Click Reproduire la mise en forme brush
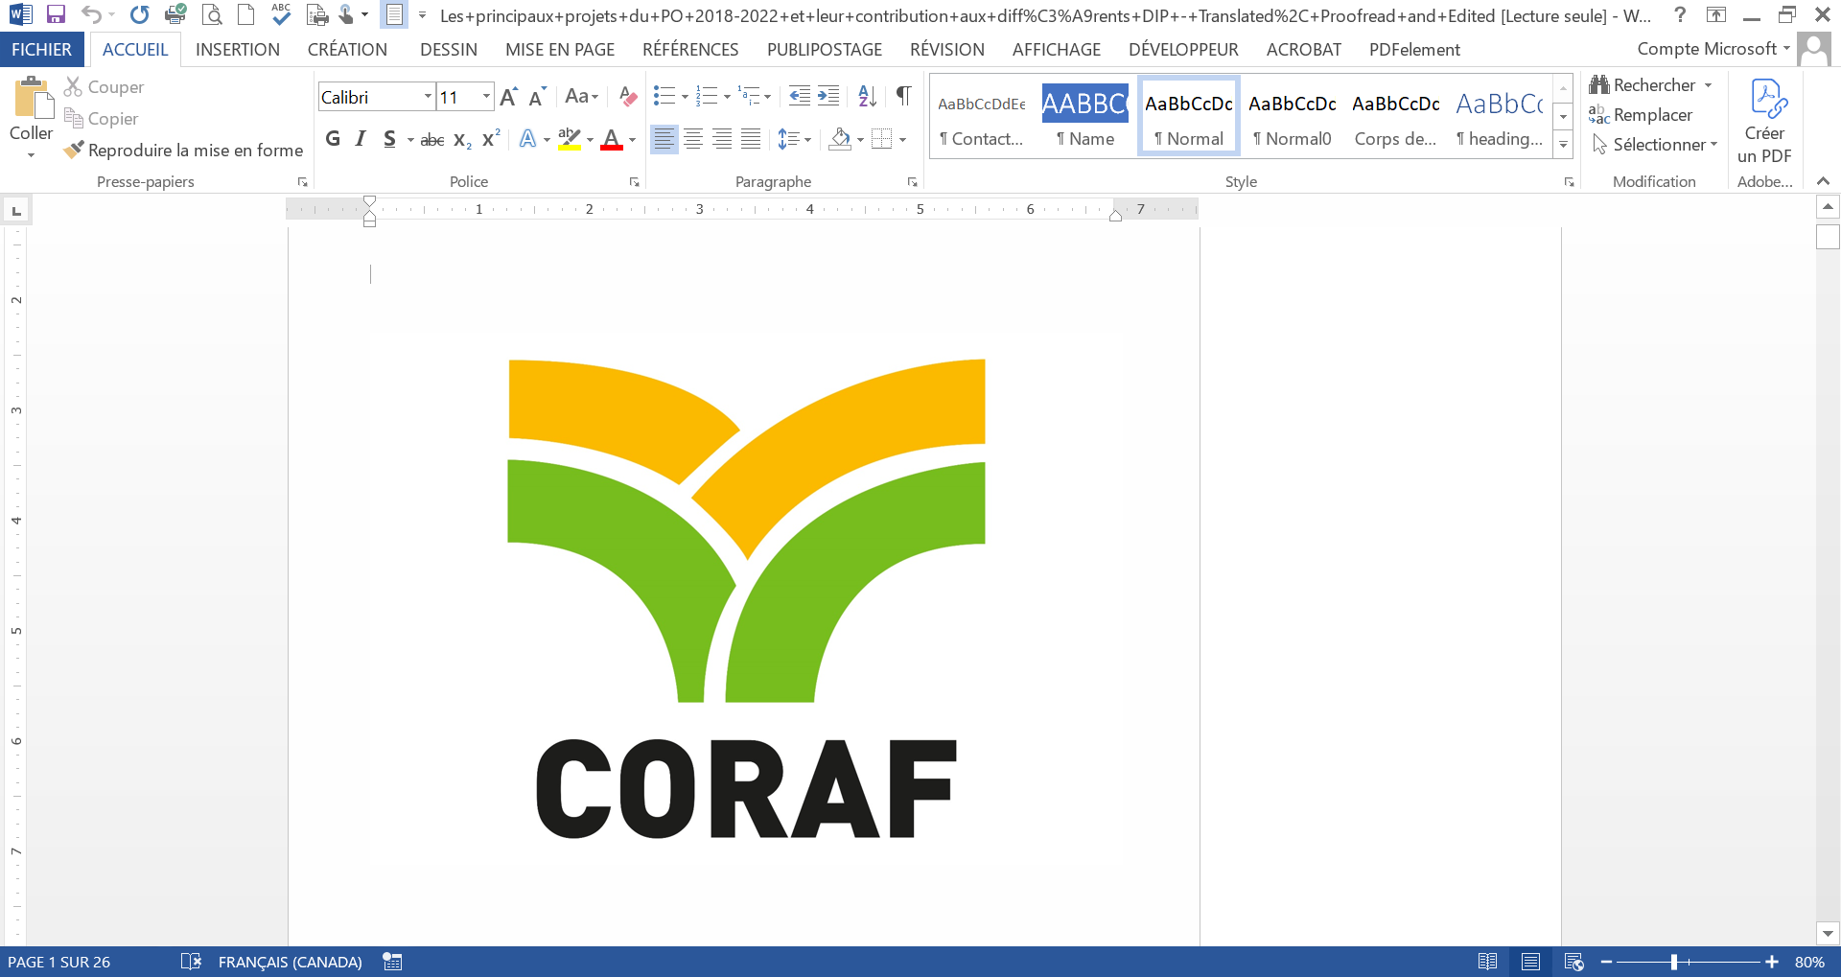 pyautogui.click(x=183, y=151)
